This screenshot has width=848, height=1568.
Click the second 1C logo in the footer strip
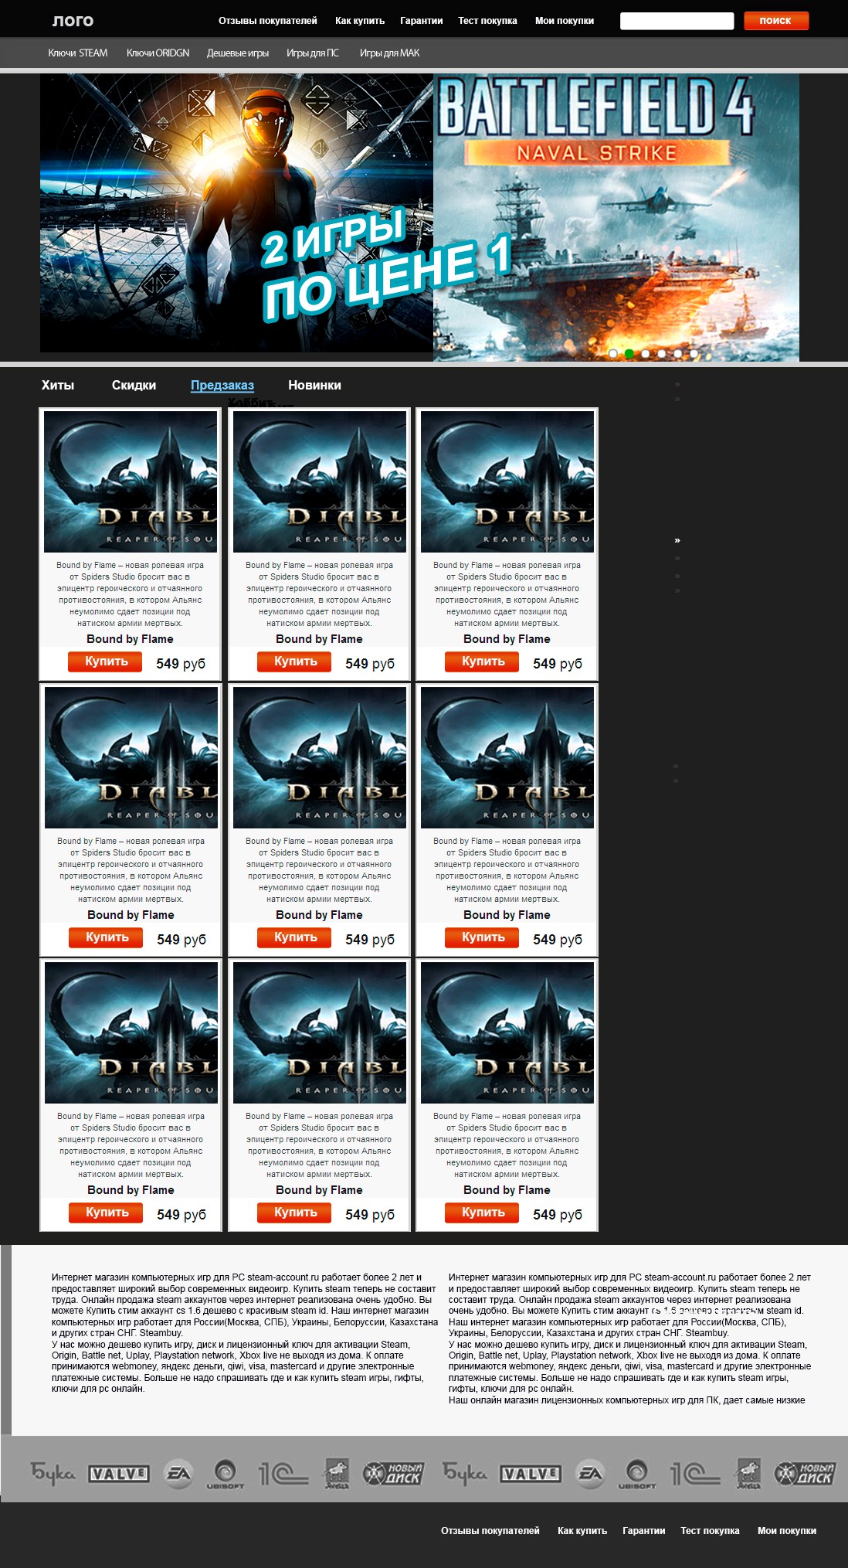click(x=694, y=1474)
